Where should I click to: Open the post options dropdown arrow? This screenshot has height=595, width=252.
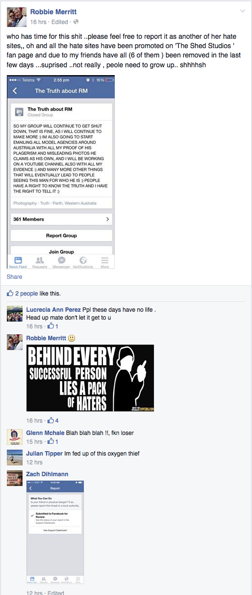(x=242, y=11)
